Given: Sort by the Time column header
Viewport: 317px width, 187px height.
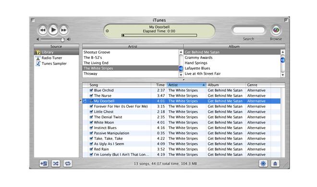Looking at the screenshot, I should click(x=159, y=85).
